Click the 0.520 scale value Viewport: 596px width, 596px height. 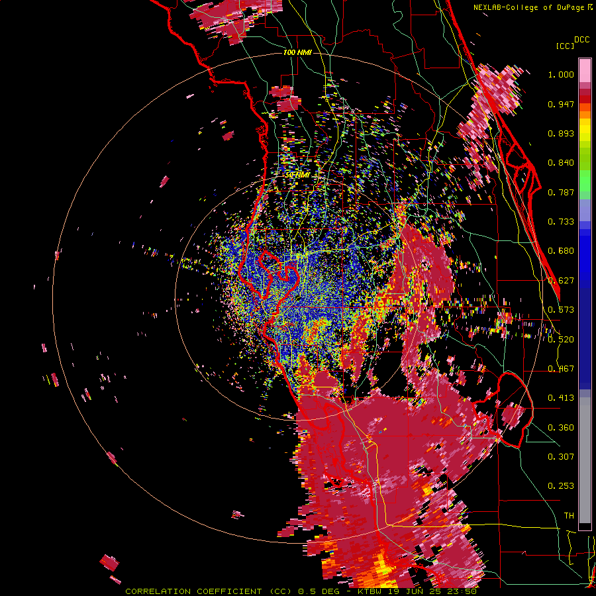tap(561, 339)
